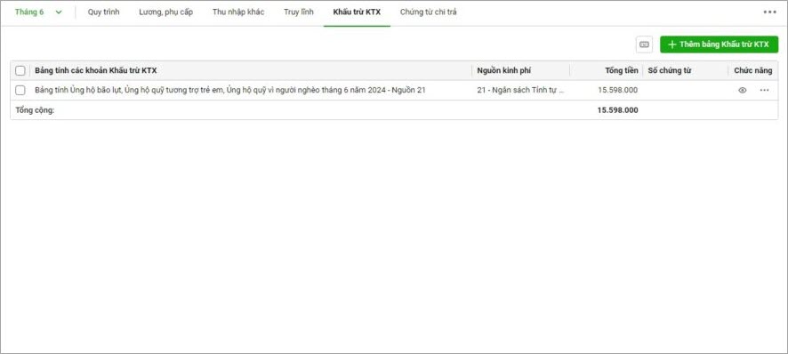The width and height of the screenshot is (788, 354).
Task: Click the Nguồn kinh phí column header
Action: point(504,71)
